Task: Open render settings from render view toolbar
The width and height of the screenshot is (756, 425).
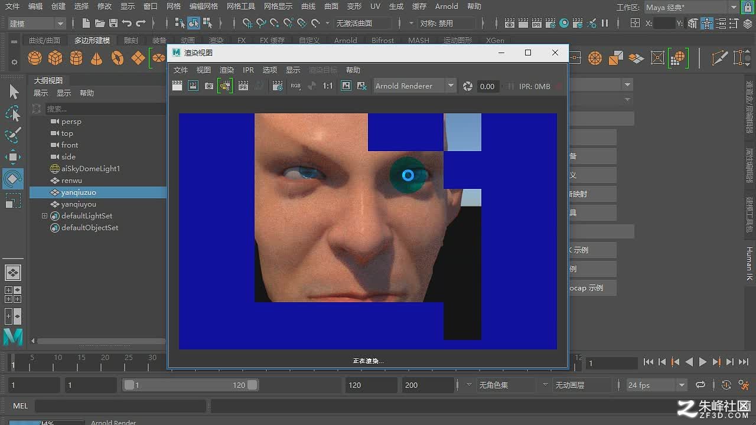Action: coord(278,86)
